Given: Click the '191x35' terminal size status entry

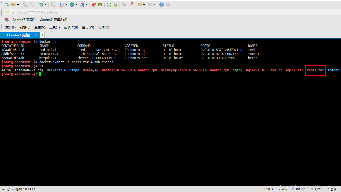Looking at the screenshot, I should click(x=298, y=189).
